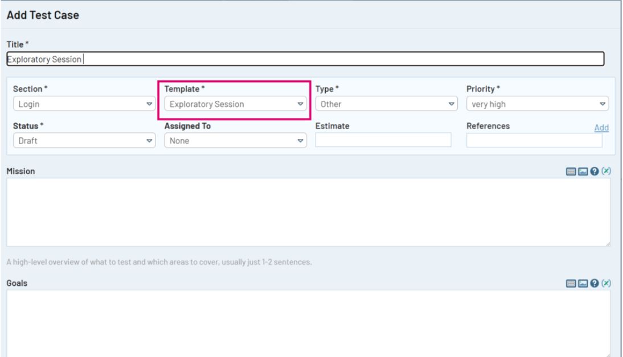
Task: Click the (x) variable icon above Mission
Action: (x=606, y=171)
